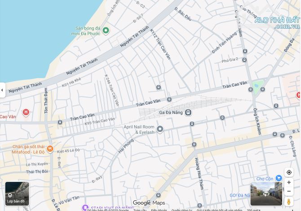Select the April Nail Room & Eyelash pin
The width and height of the screenshot is (301, 211).
[x=159, y=129]
